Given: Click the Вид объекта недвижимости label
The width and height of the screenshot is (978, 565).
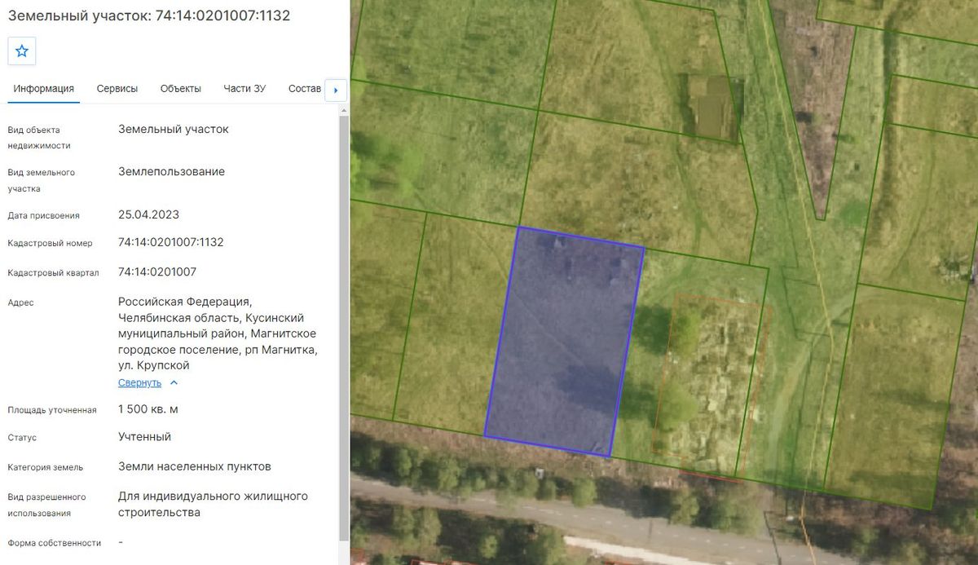Looking at the screenshot, I should (x=39, y=138).
